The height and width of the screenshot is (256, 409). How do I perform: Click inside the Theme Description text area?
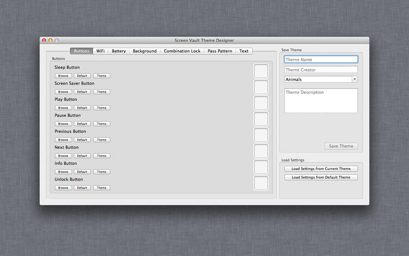321,100
